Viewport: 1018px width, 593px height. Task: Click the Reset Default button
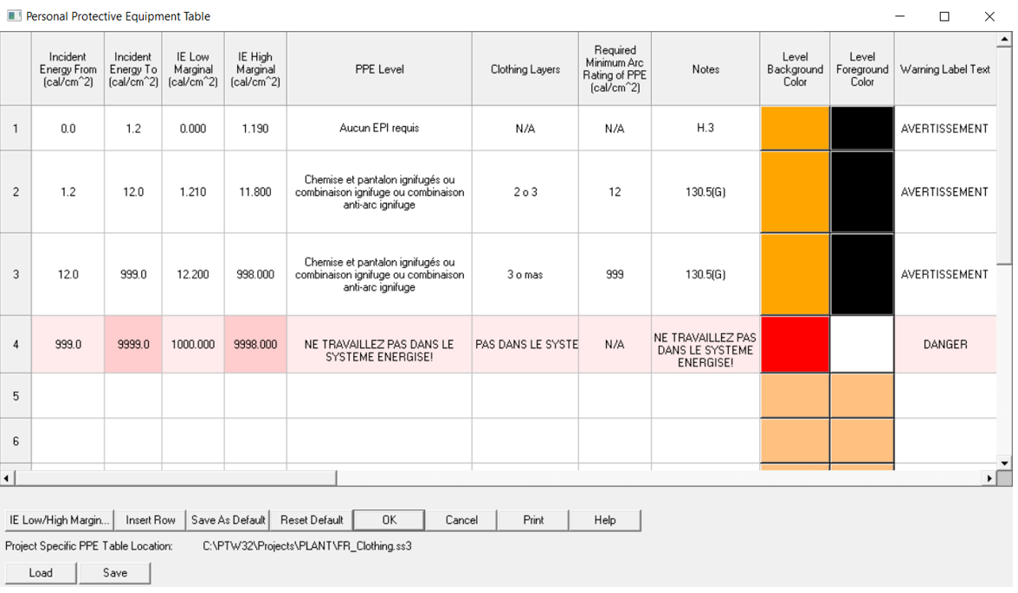click(x=312, y=520)
